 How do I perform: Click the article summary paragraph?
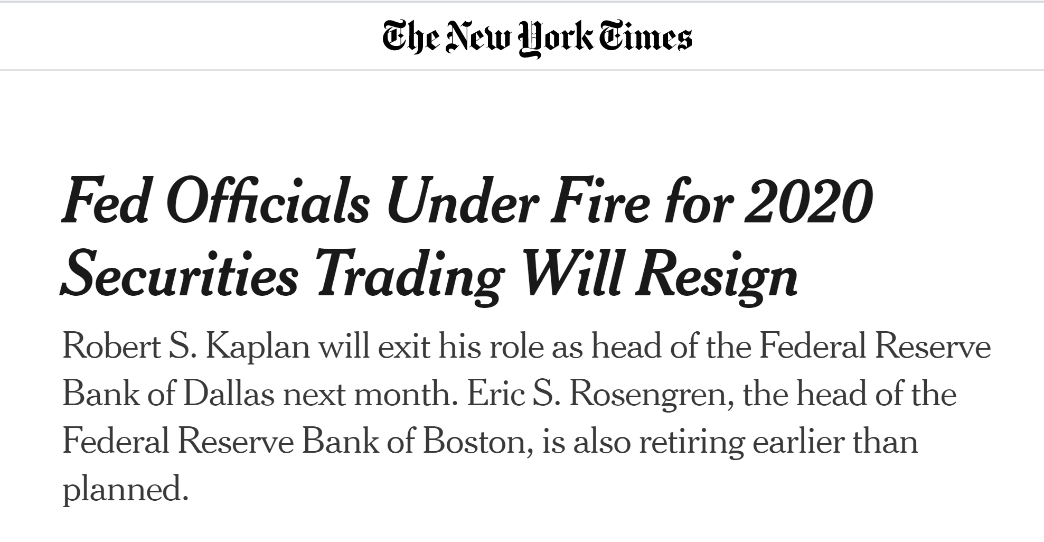point(526,418)
